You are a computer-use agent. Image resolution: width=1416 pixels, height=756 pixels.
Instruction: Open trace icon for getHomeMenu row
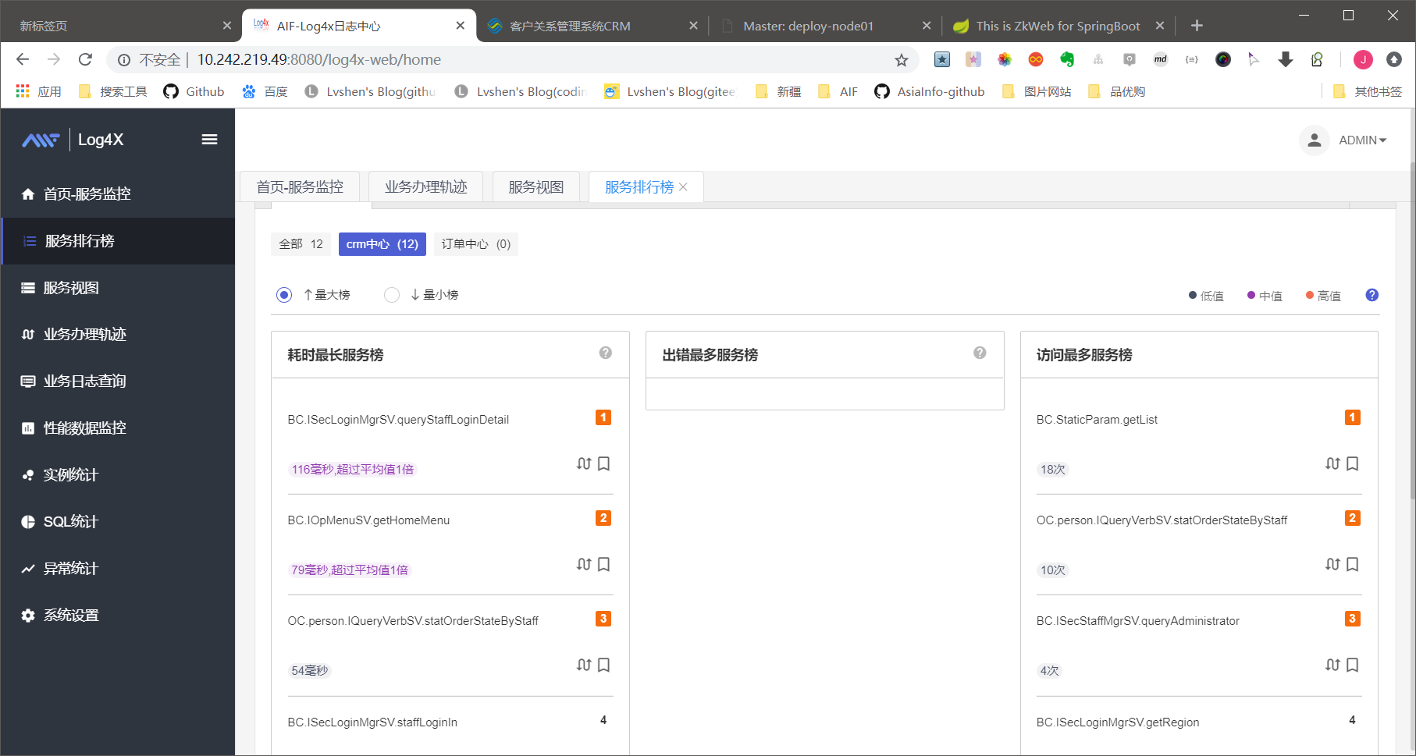coord(584,564)
